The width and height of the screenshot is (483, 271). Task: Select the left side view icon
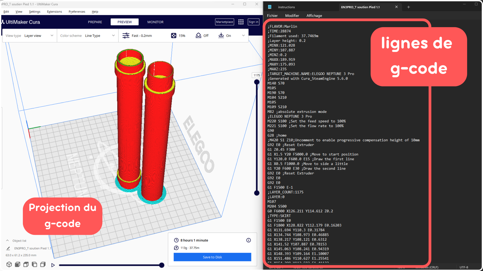(34, 264)
